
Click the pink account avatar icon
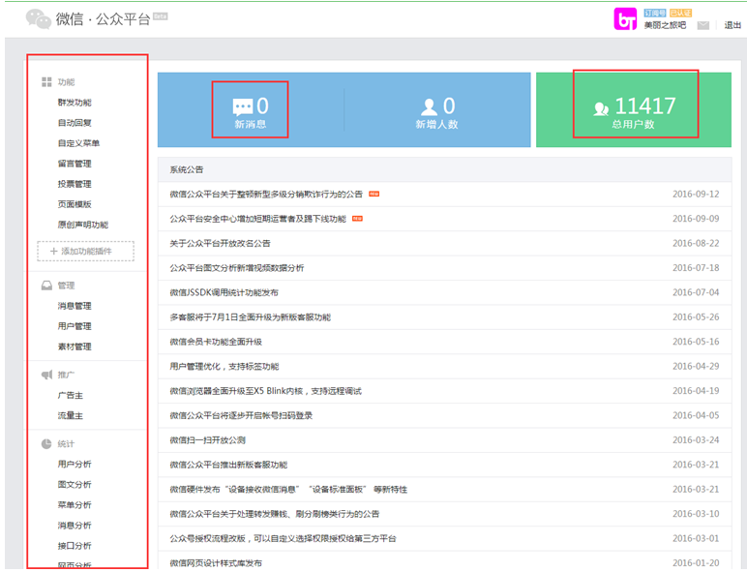coord(625,19)
